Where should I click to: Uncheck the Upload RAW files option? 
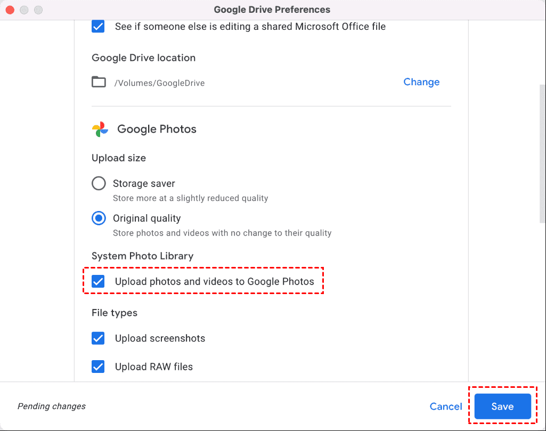(98, 367)
